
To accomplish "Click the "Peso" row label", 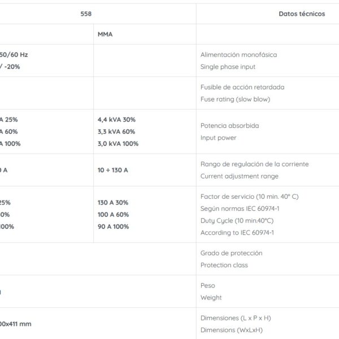I will pyautogui.click(x=208, y=285).
